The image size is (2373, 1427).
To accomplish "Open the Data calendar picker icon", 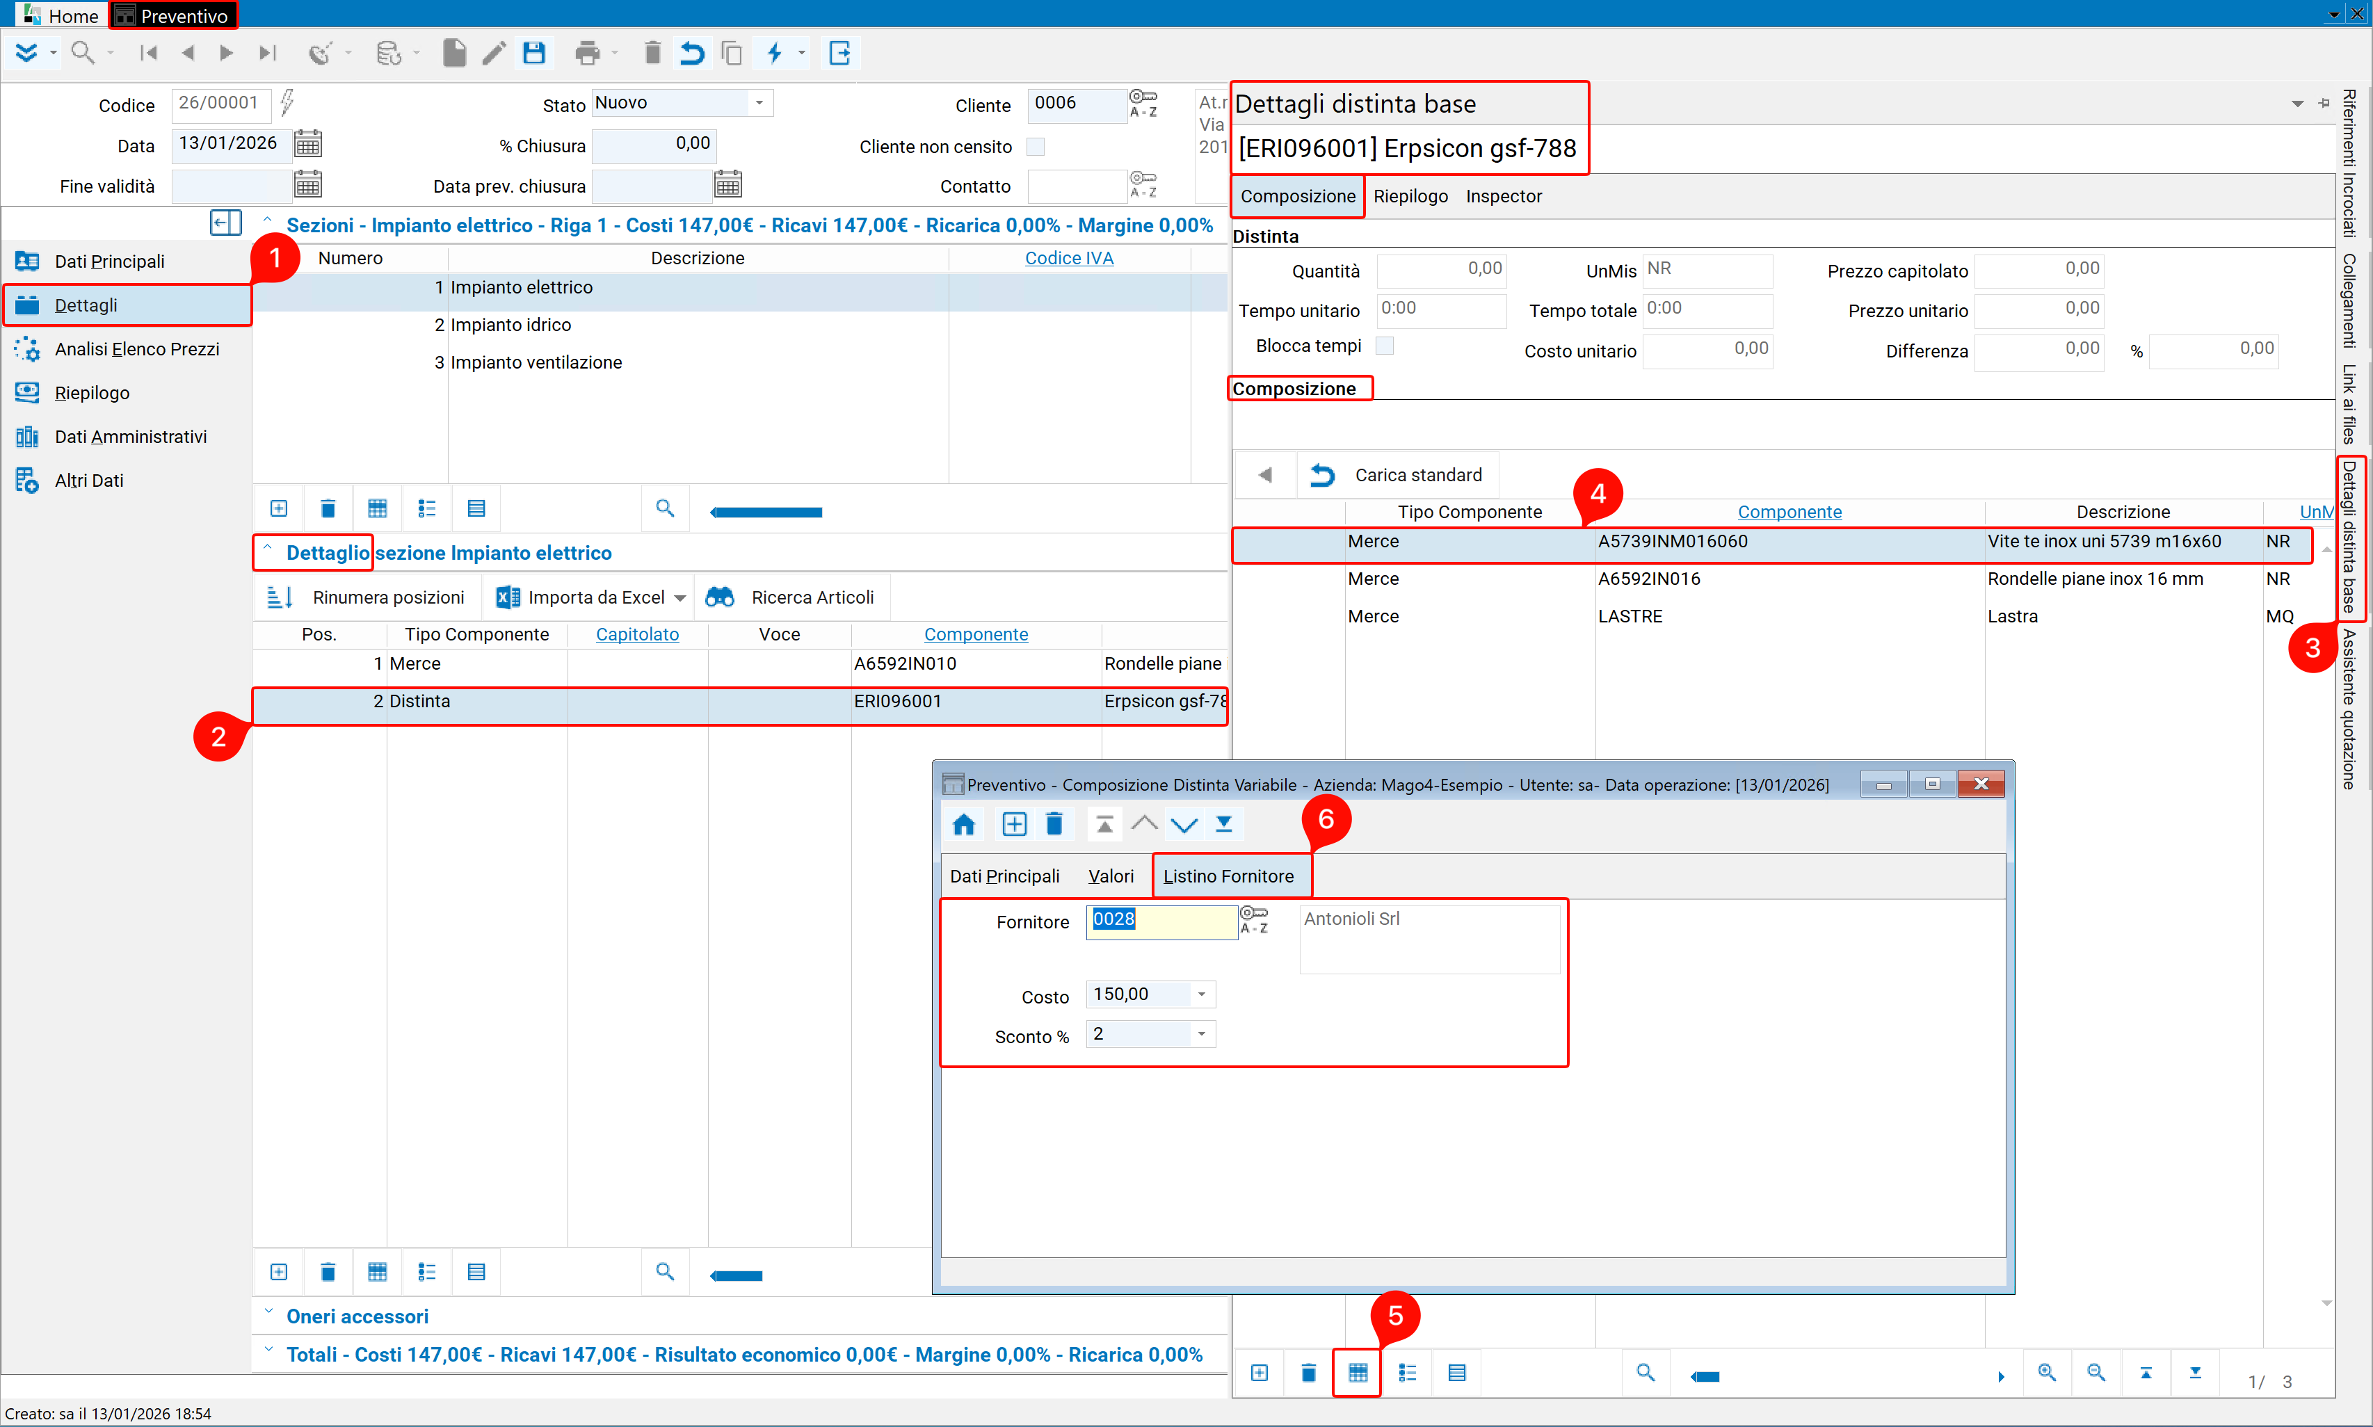I will (x=307, y=144).
